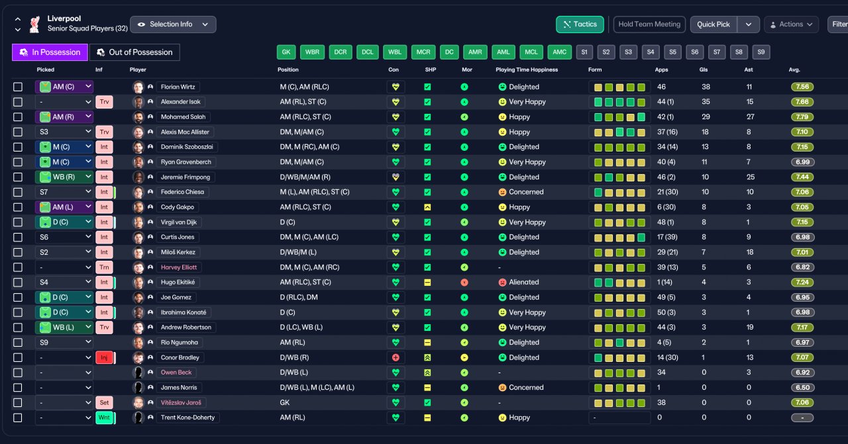Click person icon next to Rio Ngumoha

tap(150, 343)
